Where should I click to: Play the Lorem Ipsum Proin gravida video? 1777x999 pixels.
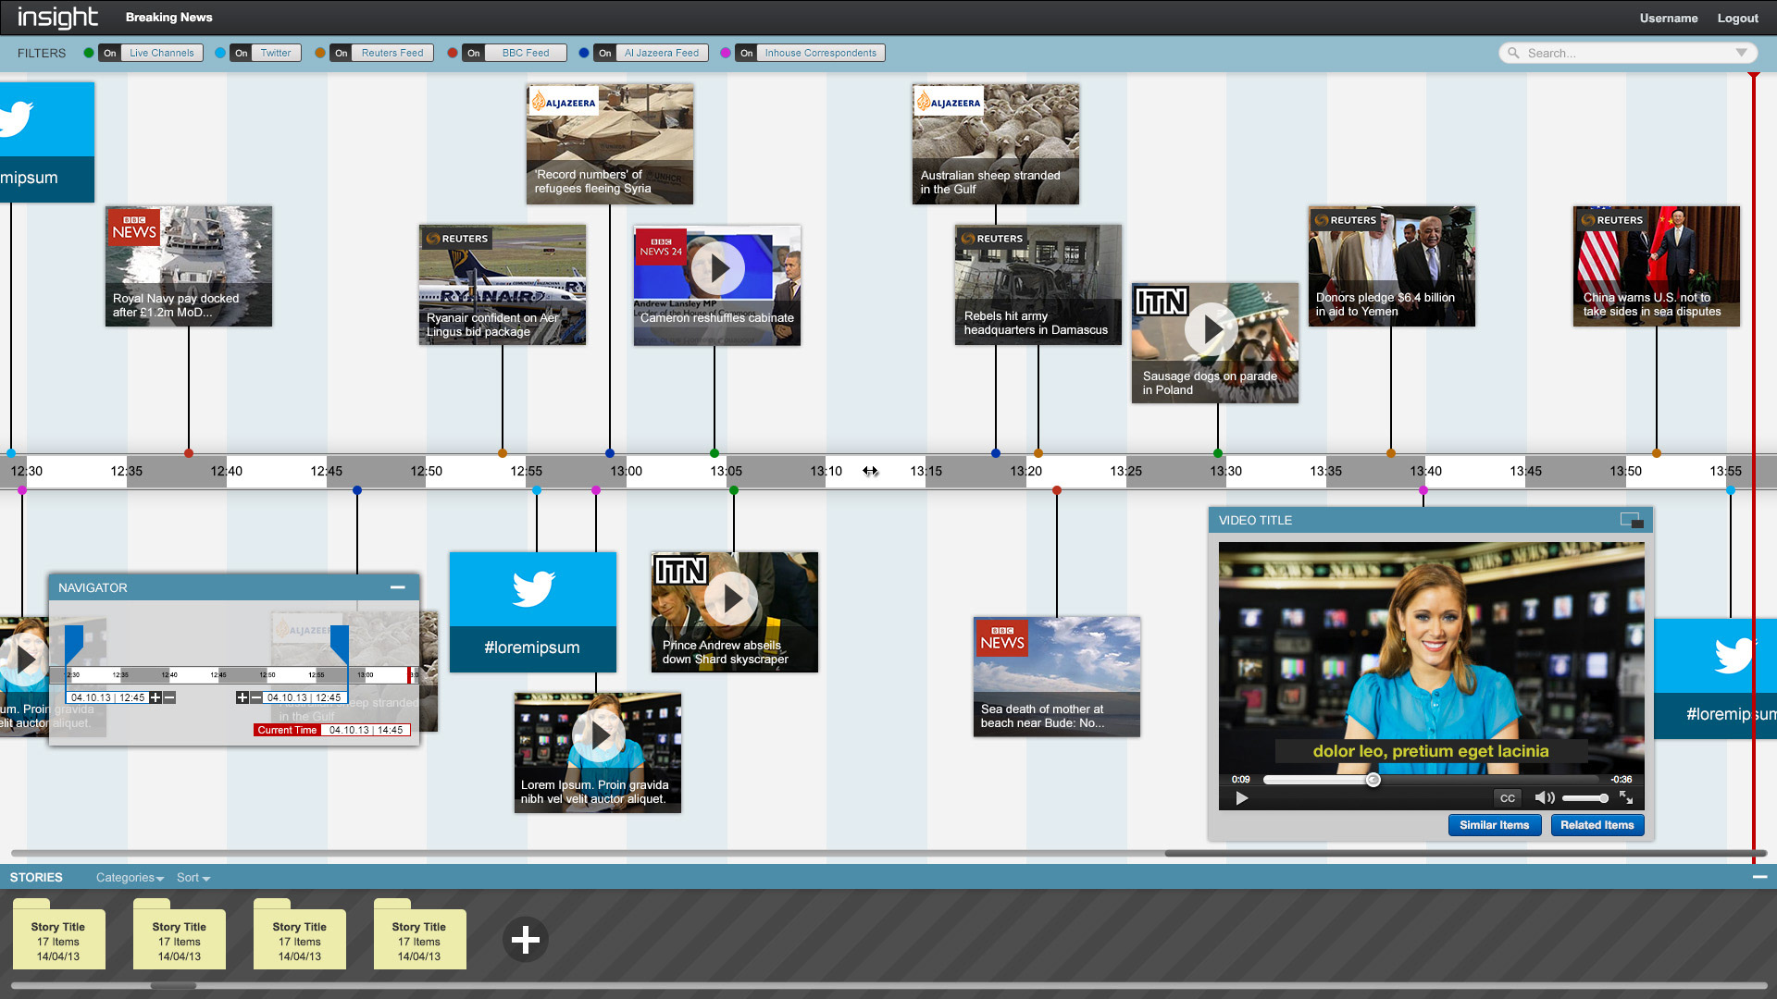[x=599, y=735]
